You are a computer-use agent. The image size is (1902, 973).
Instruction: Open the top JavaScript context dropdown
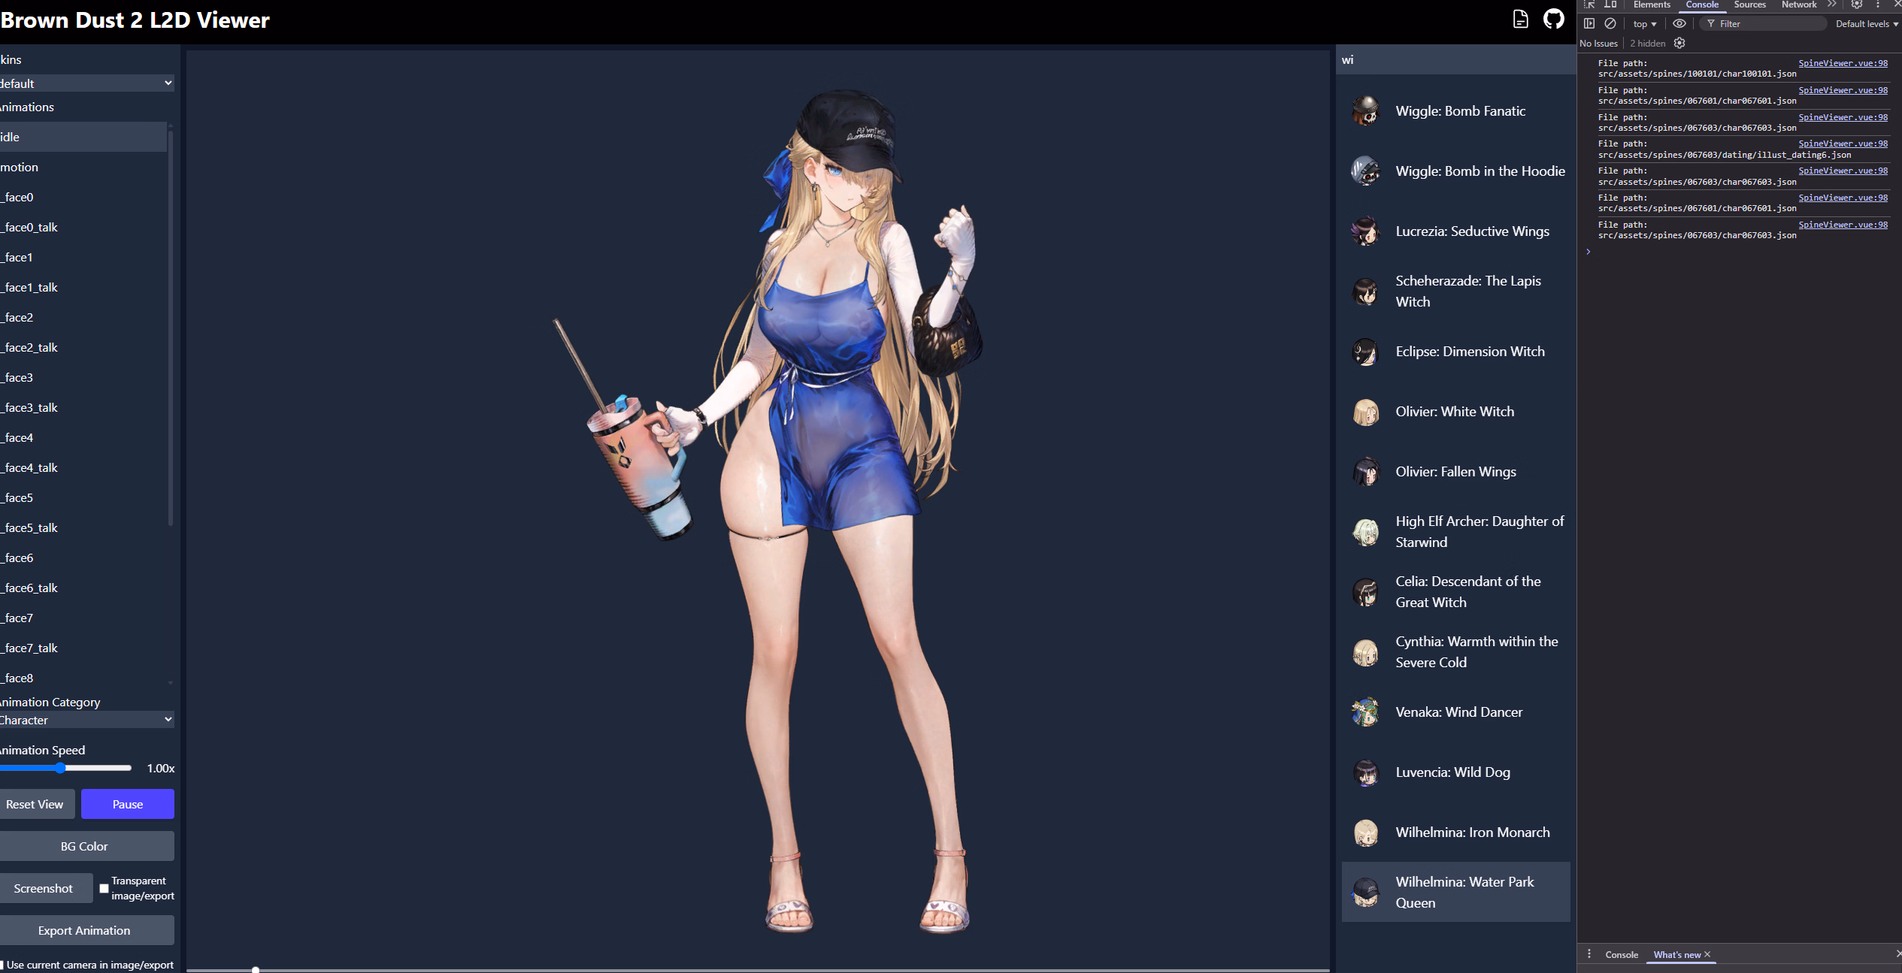pyautogui.click(x=1645, y=23)
